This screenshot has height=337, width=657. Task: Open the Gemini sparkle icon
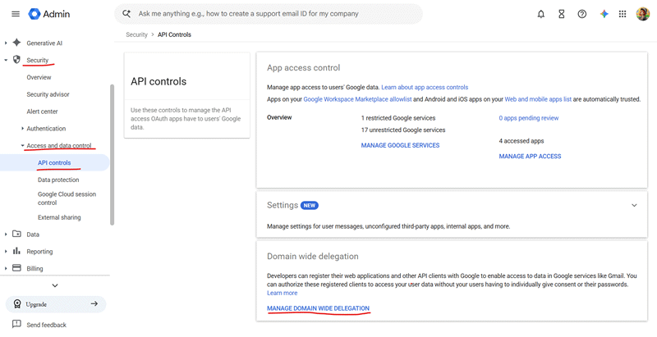tap(604, 14)
